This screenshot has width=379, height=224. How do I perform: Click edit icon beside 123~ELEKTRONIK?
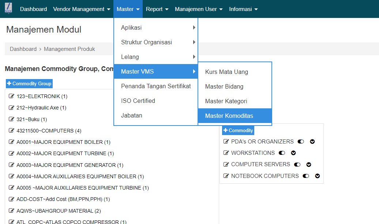[x=11, y=97]
